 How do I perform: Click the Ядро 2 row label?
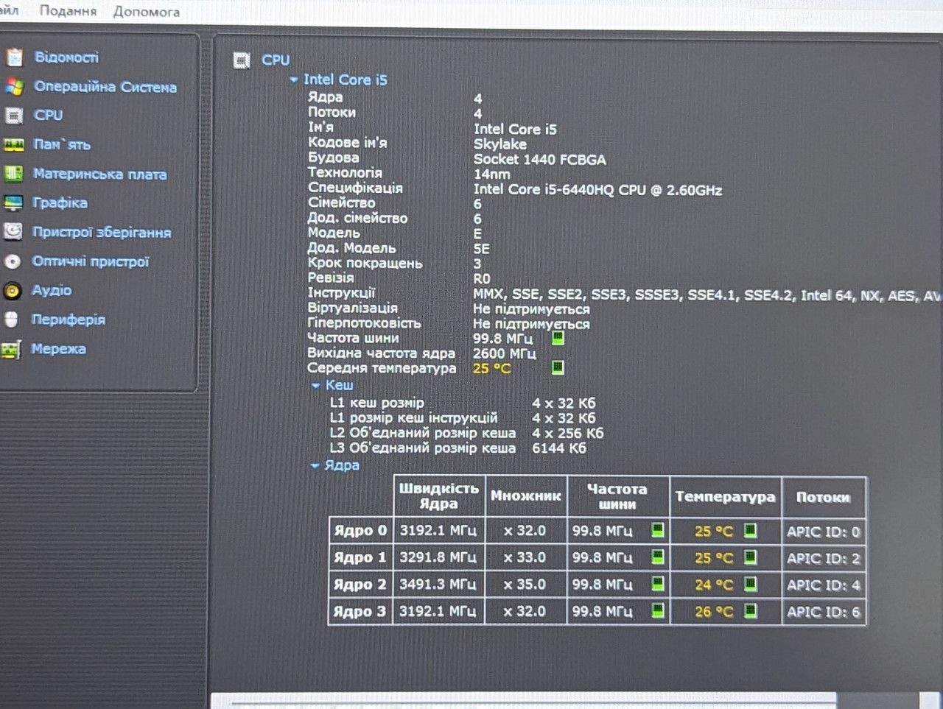point(360,585)
